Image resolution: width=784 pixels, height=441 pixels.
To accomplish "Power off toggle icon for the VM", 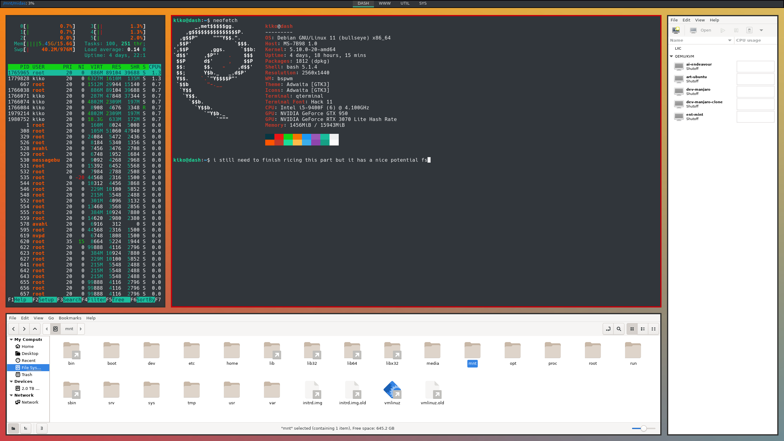I will pos(749,30).
